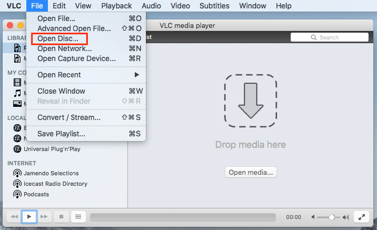377x230 pixels.
Task: Choose Convert / Stream... from File menu
Action: click(x=69, y=117)
